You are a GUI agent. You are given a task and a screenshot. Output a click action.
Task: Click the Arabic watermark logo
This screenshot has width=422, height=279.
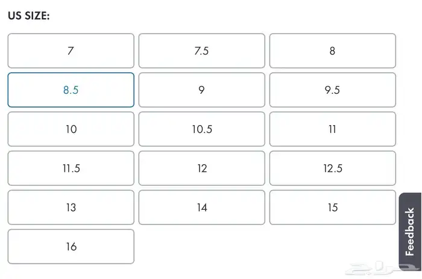378,268
